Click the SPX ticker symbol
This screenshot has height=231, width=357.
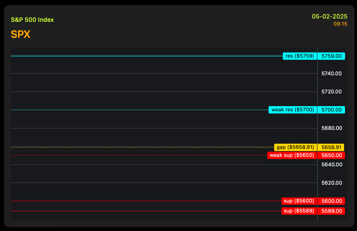coord(21,34)
